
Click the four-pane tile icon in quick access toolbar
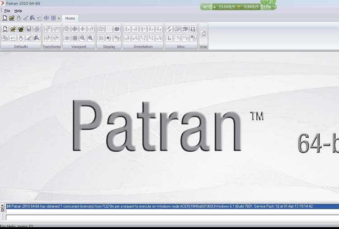coord(53,18)
